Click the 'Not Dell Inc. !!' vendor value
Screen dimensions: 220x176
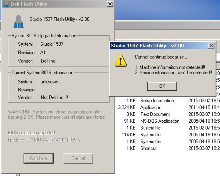[54, 97]
